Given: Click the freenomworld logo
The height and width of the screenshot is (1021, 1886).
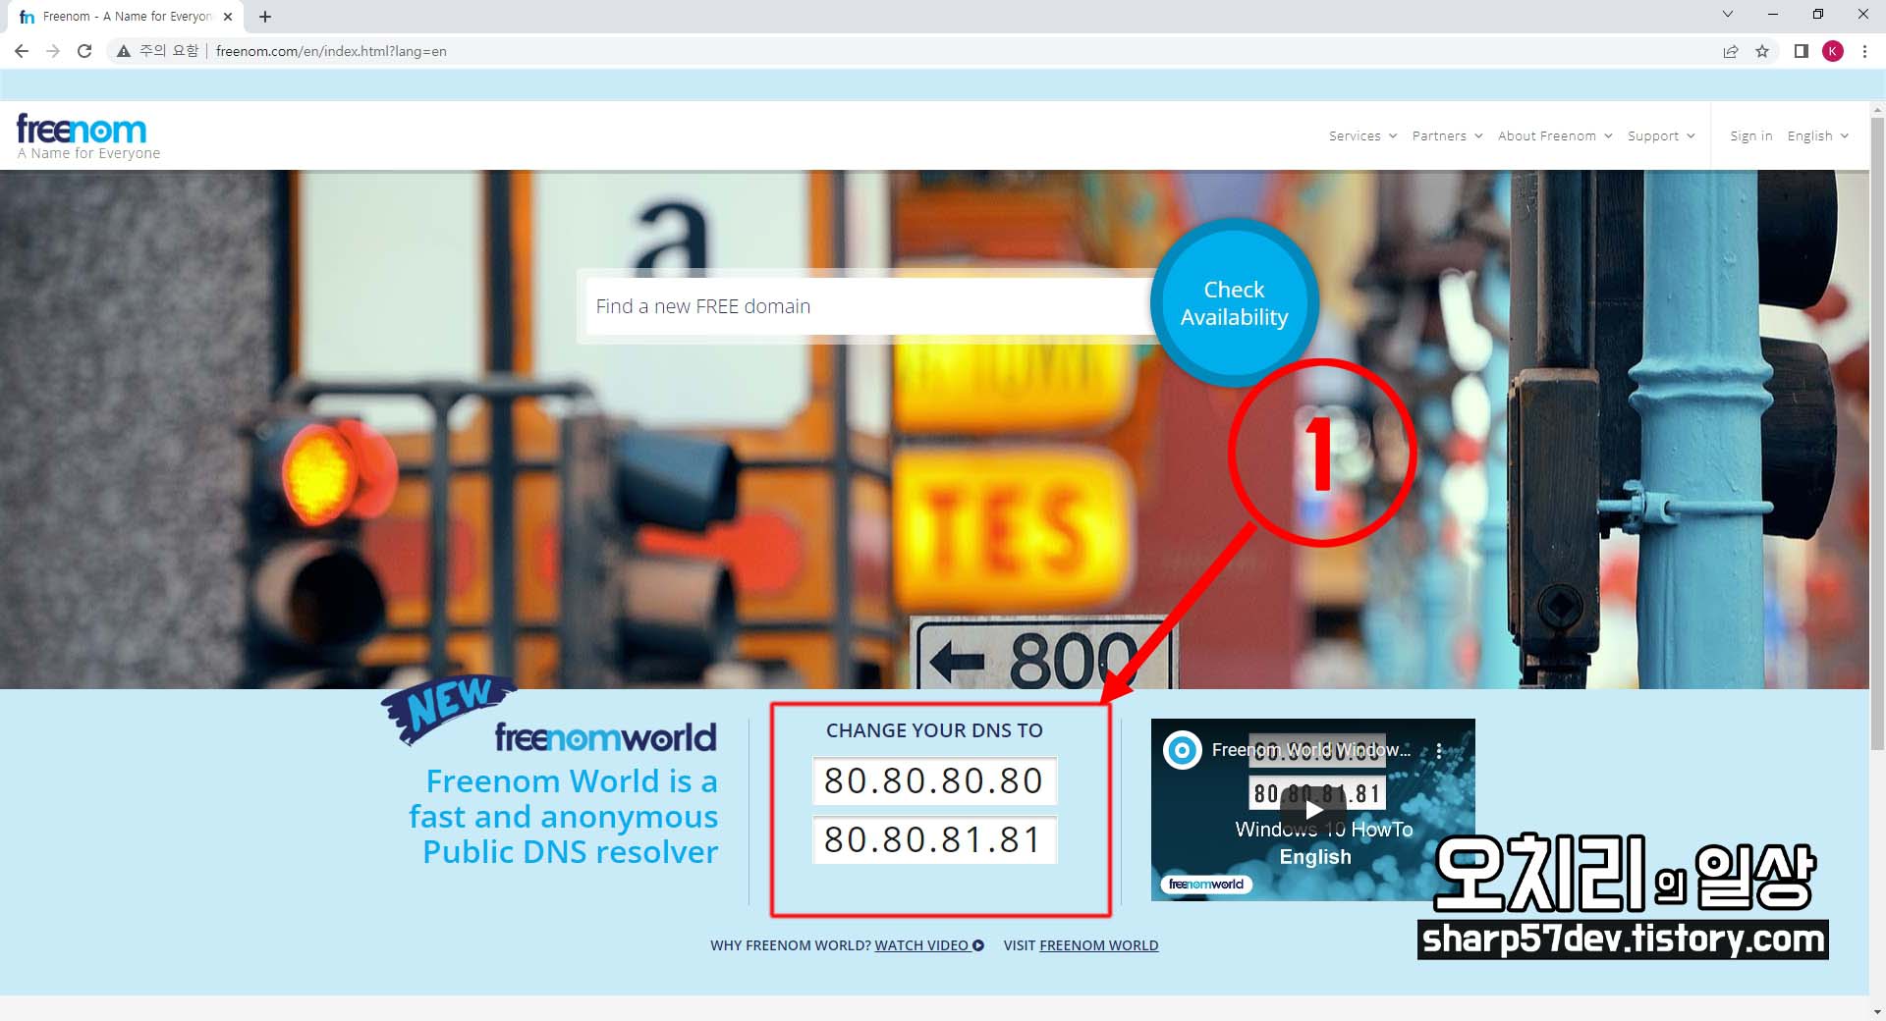Looking at the screenshot, I should [605, 737].
